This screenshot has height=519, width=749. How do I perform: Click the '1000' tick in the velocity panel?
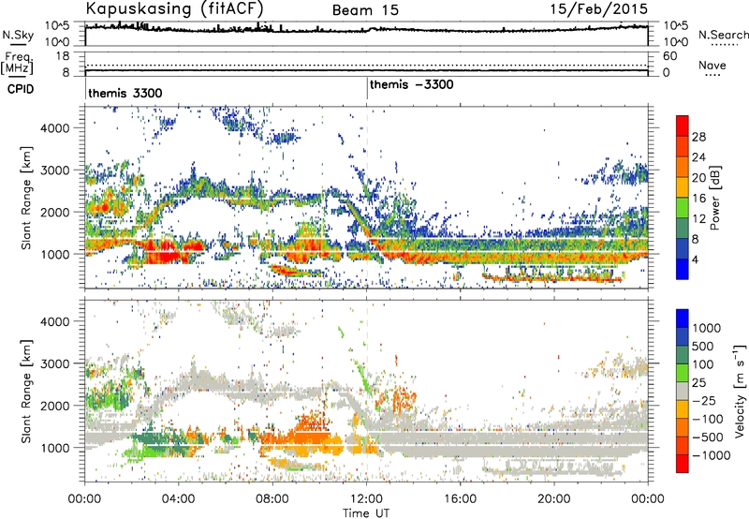54,447
